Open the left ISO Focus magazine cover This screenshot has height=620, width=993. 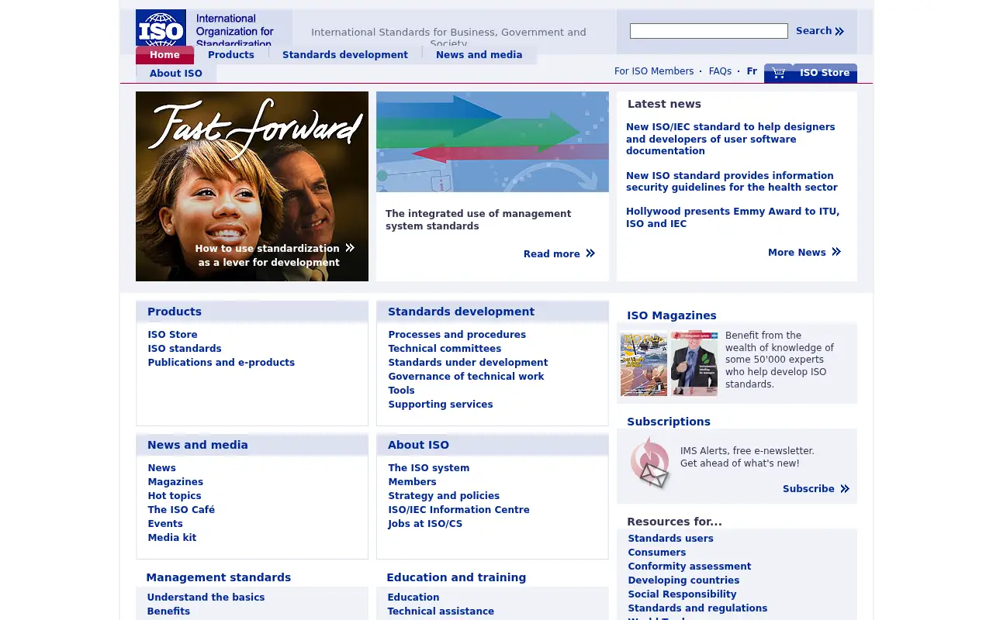644,363
